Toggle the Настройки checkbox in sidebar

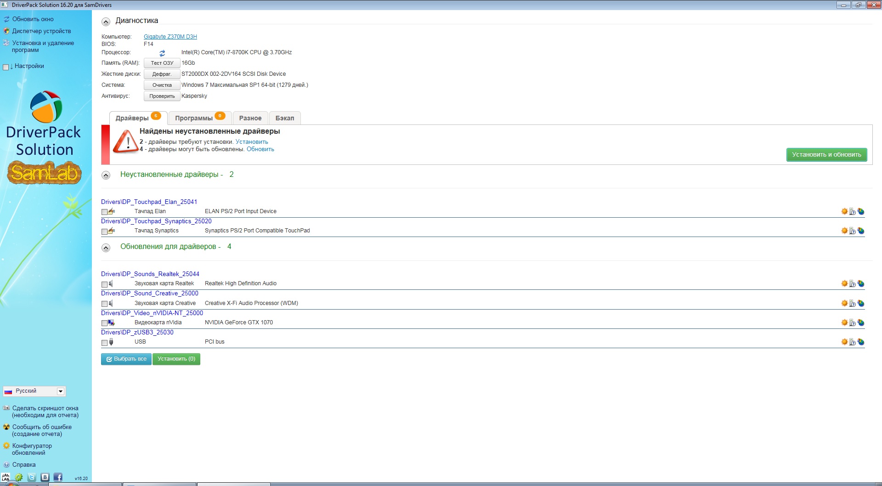click(6, 67)
